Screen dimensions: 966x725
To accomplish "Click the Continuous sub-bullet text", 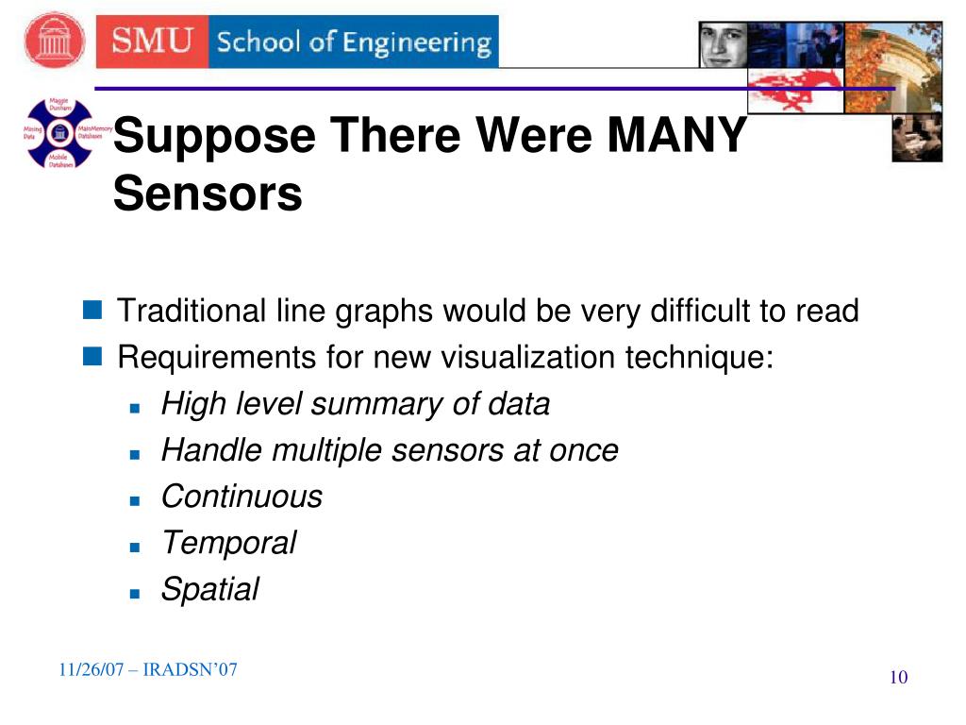I will (241, 497).
